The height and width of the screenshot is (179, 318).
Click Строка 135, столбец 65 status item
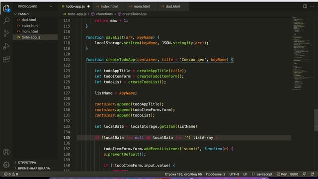(183, 174)
